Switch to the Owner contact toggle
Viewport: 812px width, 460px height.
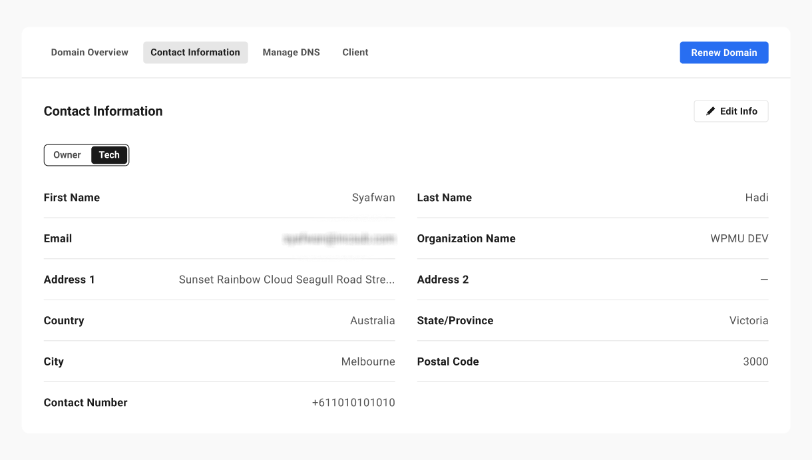(x=67, y=155)
